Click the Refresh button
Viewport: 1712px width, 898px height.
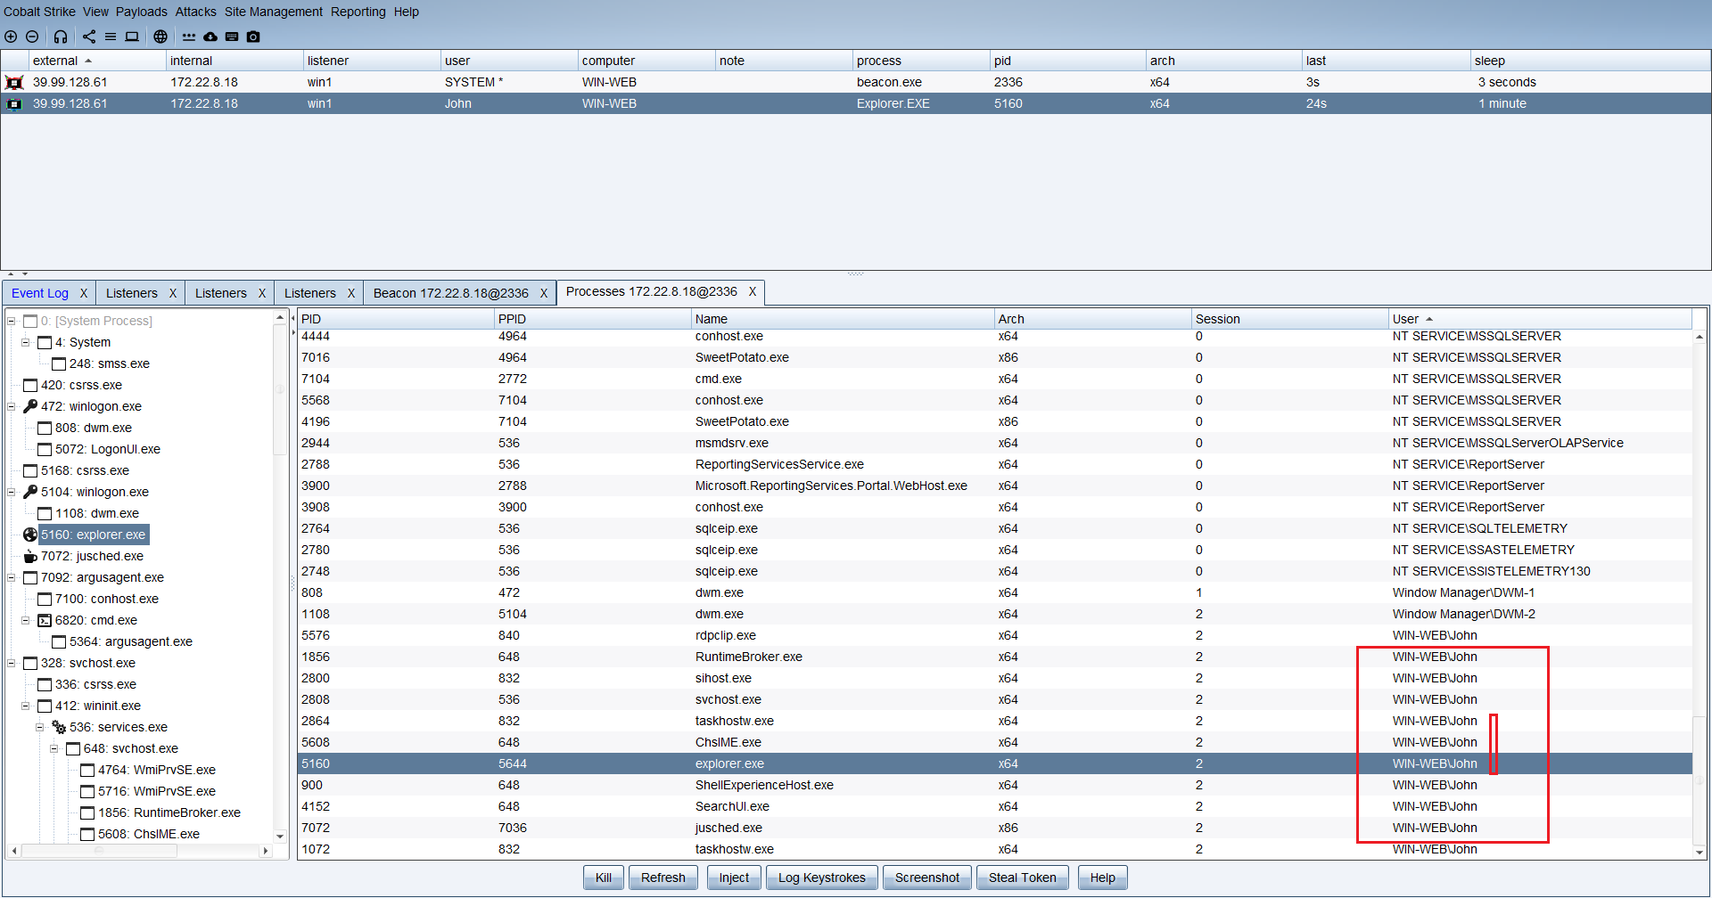click(x=663, y=878)
